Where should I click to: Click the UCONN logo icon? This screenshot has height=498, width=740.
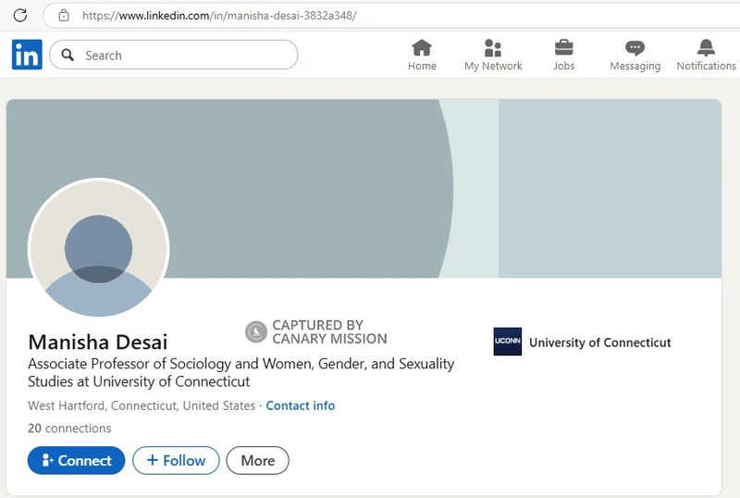click(507, 342)
